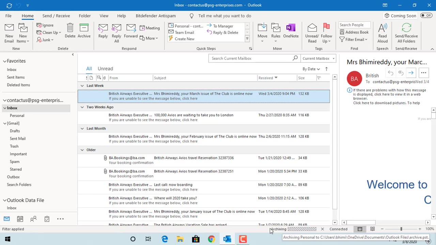Archive the selected message via ribbon
Image resolution: width=436 pixels, height=245 pixels.
84,31
